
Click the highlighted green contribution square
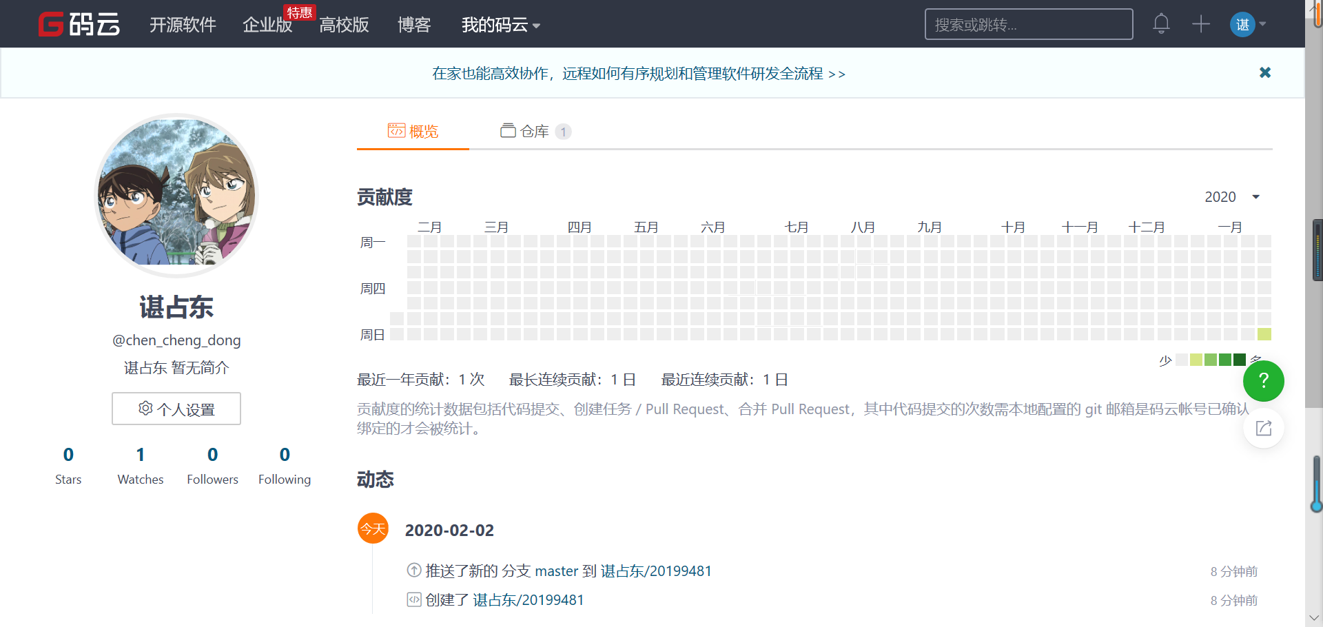1264,334
